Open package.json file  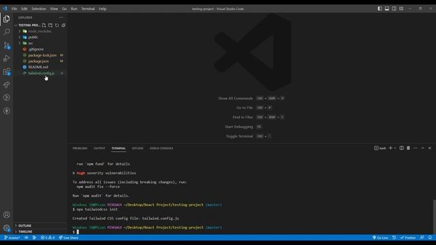tap(40, 61)
